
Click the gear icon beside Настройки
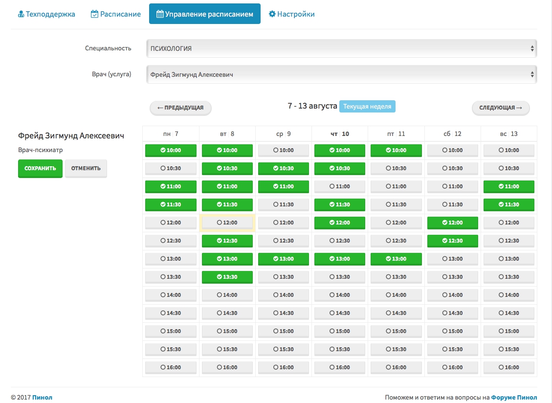(x=272, y=14)
